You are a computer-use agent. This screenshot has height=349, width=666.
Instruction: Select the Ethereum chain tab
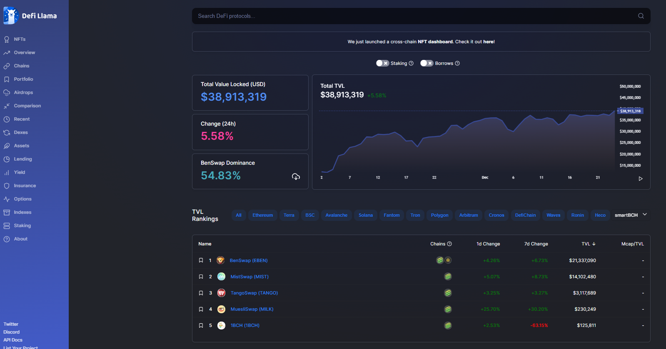[263, 215]
